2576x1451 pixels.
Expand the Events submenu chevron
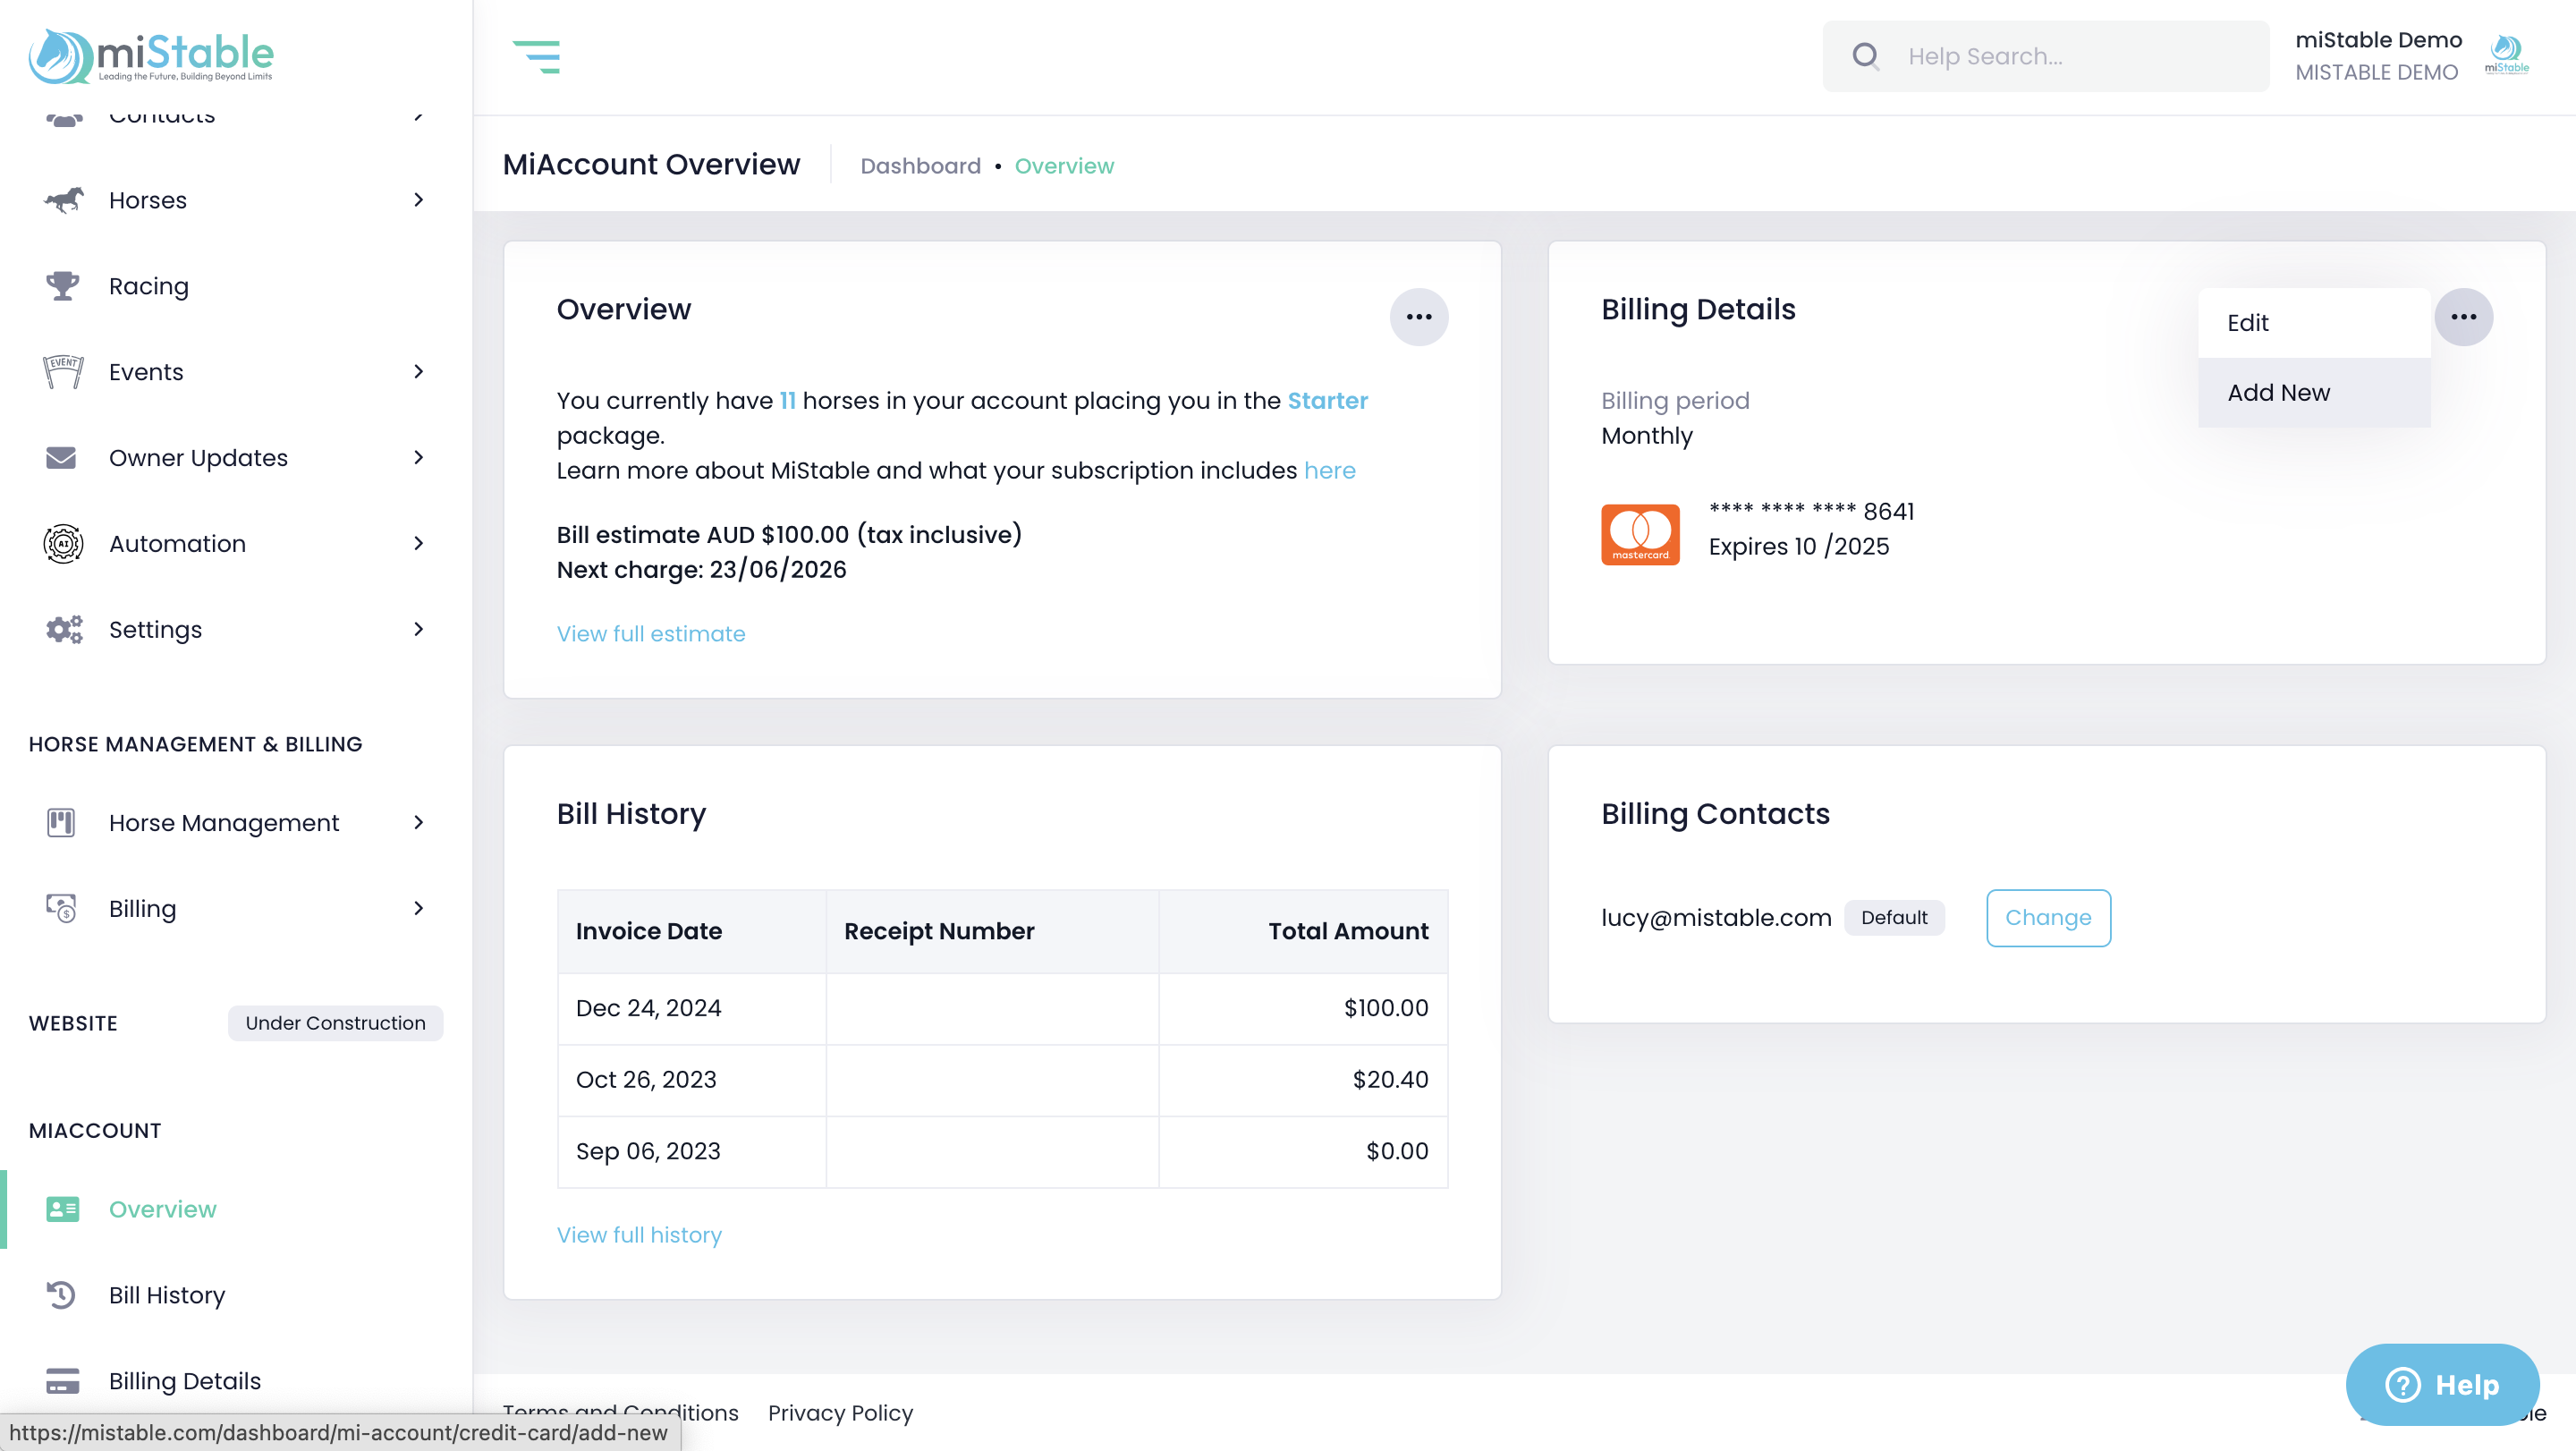coord(418,372)
